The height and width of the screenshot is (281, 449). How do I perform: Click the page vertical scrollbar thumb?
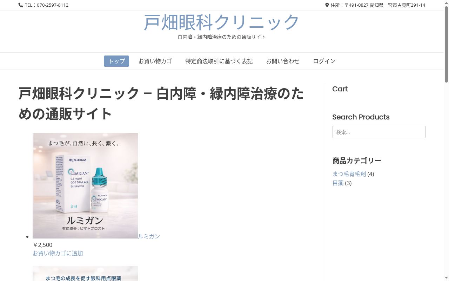(x=447, y=44)
